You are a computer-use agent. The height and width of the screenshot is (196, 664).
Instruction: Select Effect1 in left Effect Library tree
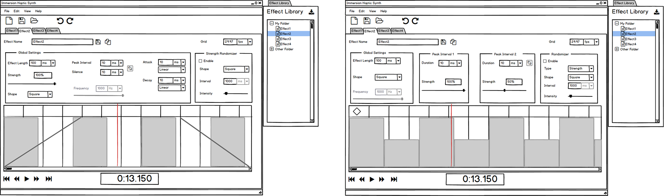coord(285,29)
